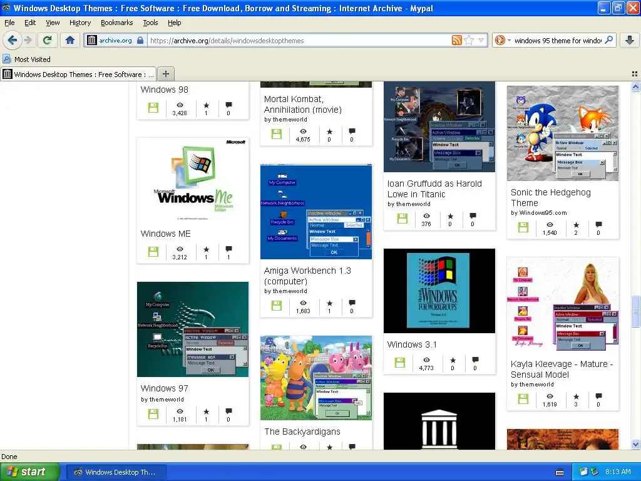This screenshot has width=641, height=481.
Task: Open Mortal Kombat Annihilation movie link
Action: (303, 105)
